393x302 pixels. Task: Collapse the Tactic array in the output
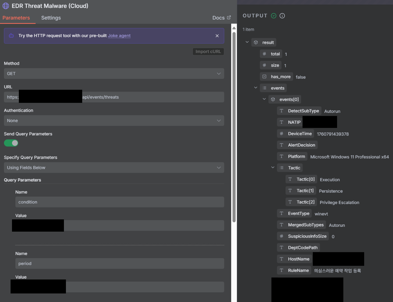(x=273, y=167)
